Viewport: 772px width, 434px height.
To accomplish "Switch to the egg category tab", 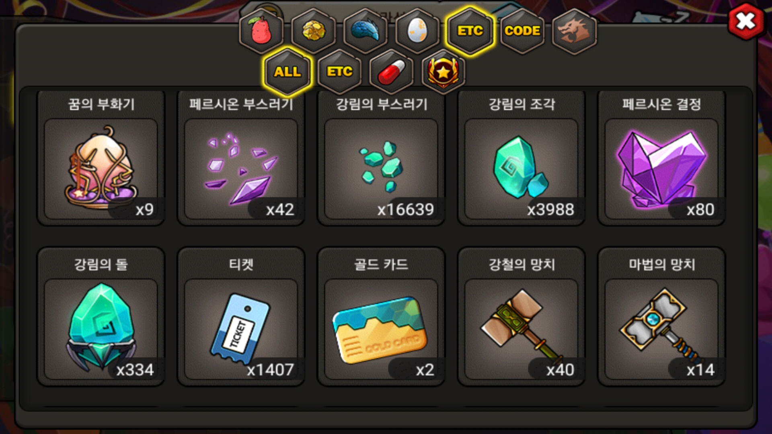I will (417, 31).
